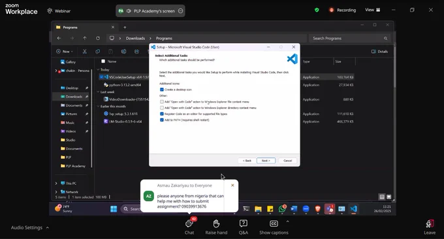Click the Rename icon in Explorer toolbar

point(124,51)
